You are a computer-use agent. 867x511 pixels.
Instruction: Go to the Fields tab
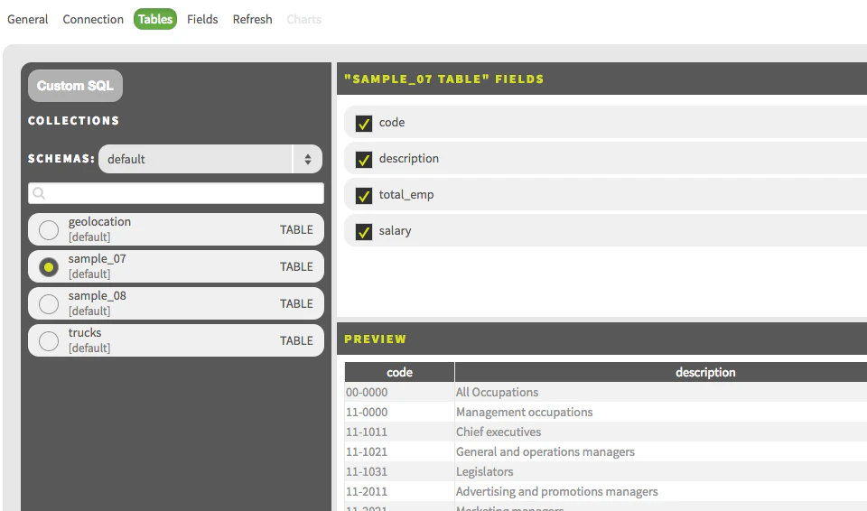[202, 19]
